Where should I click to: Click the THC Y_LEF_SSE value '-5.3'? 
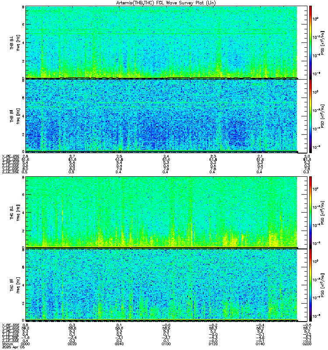307,338
